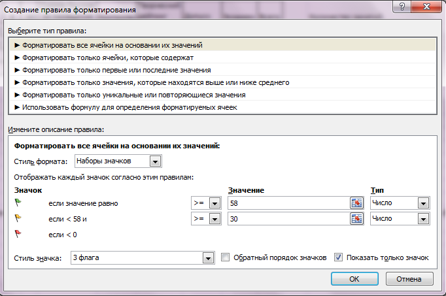Click the yellow flag icon

click(18, 218)
